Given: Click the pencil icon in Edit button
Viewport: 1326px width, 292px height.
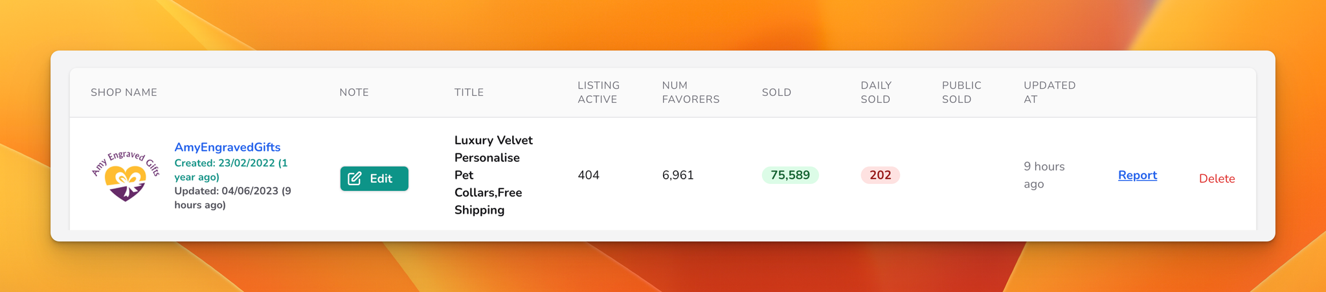Looking at the screenshot, I should [x=355, y=179].
